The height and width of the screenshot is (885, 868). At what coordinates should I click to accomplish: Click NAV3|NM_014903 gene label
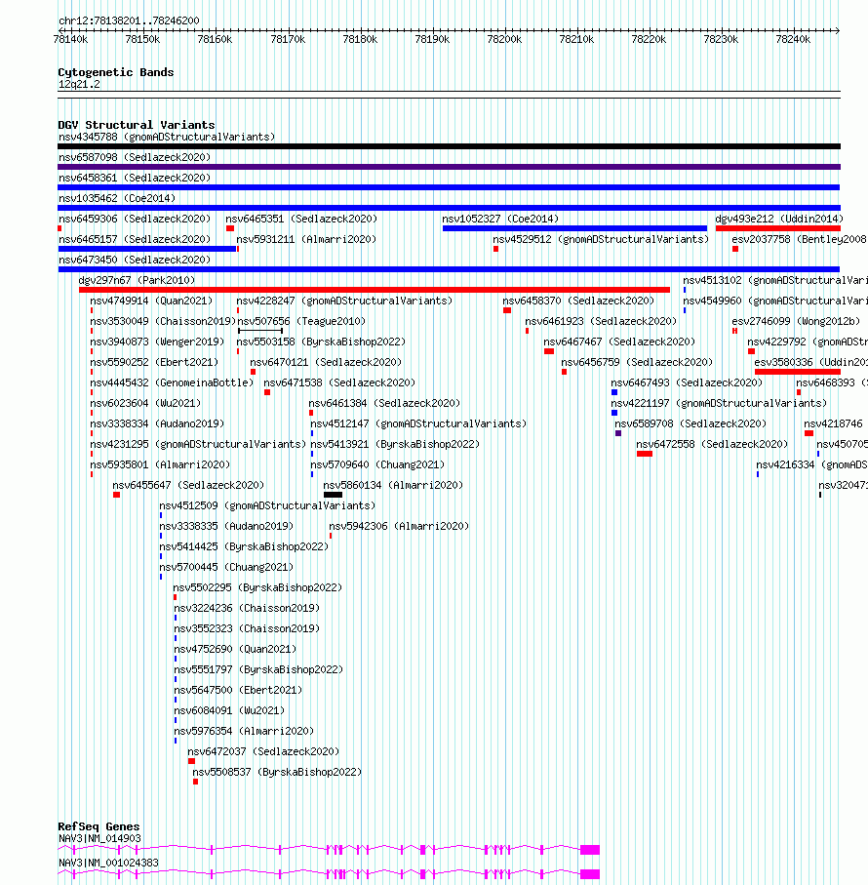click(x=99, y=839)
